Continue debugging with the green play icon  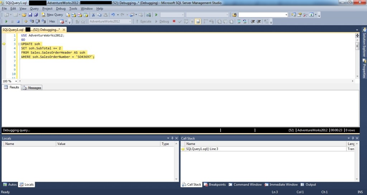coord(6,21)
